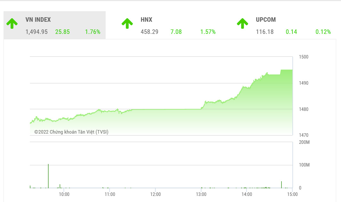Click the 1490 price axis label

point(303,83)
